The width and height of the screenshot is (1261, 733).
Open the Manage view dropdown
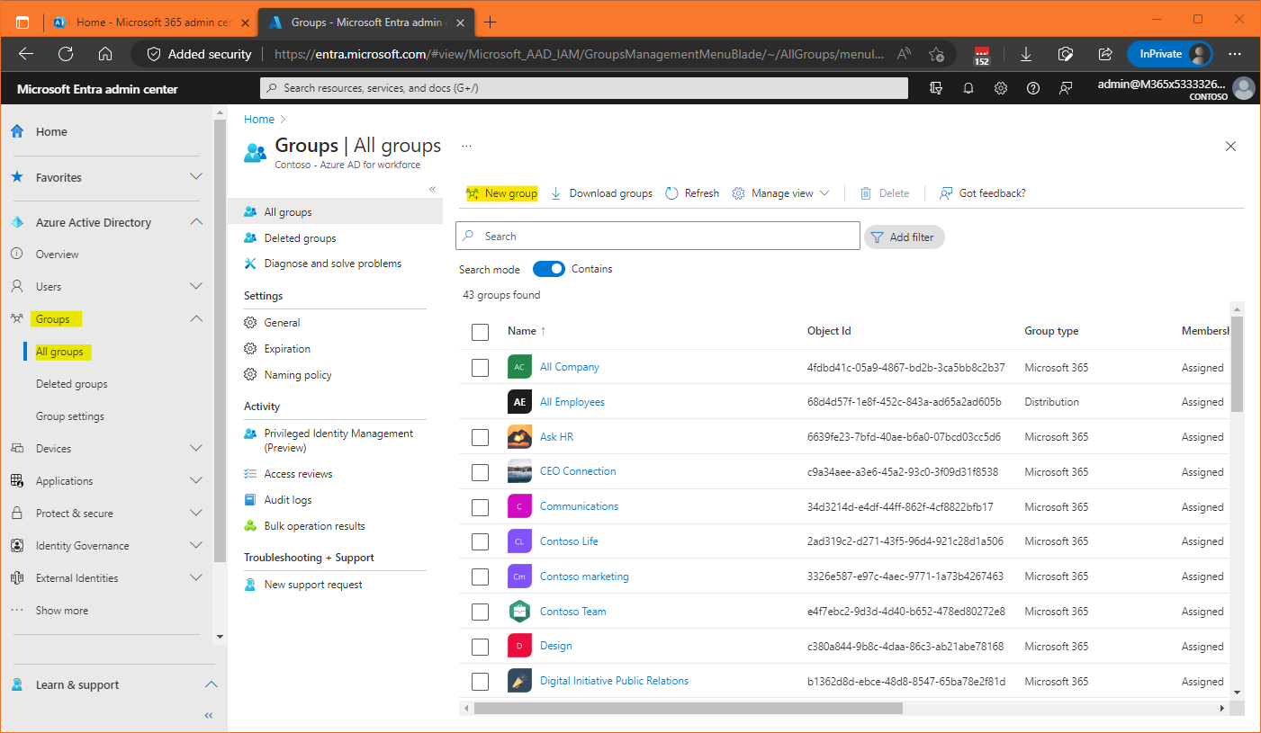[x=780, y=193]
